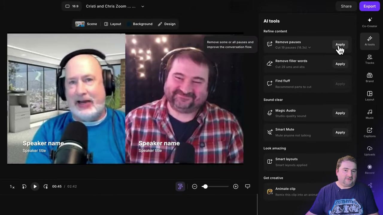
Task: Apply Smart Mute
Action: tap(340, 132)
